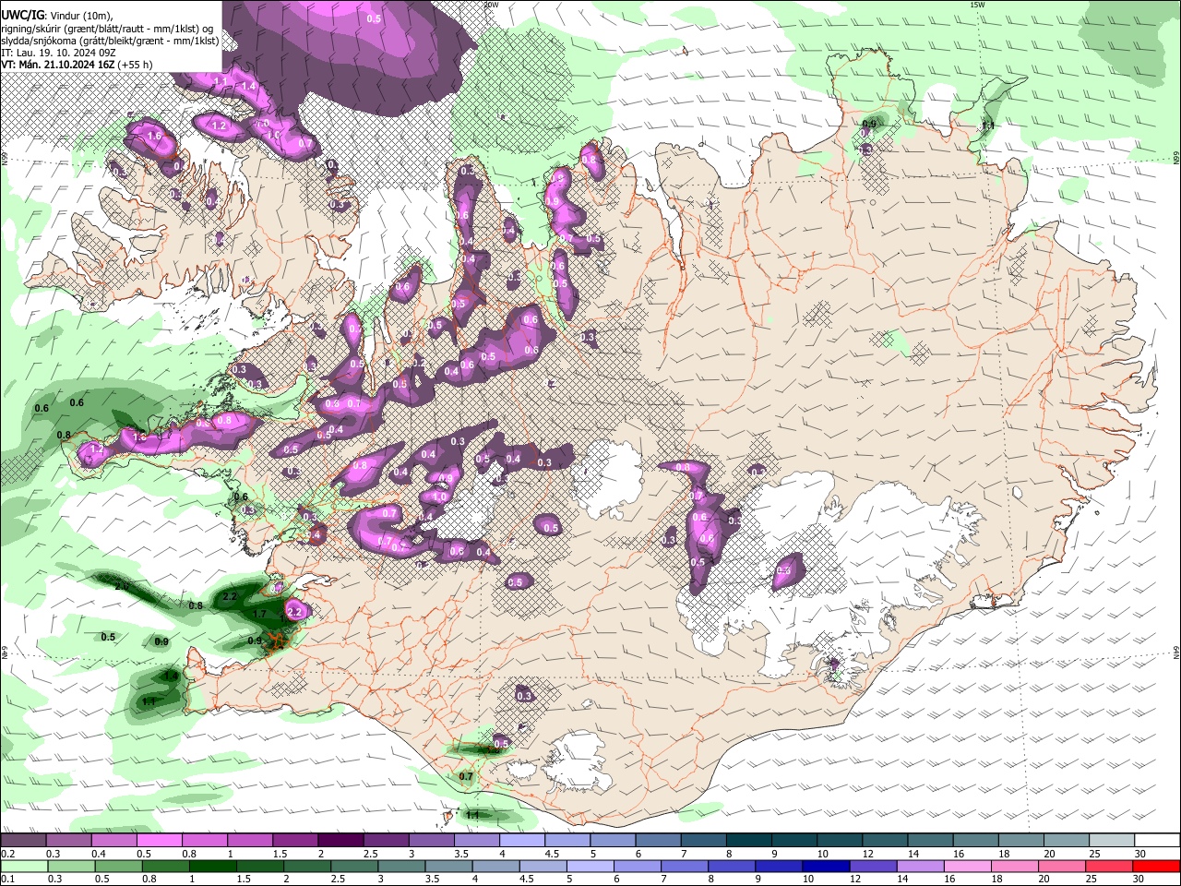The image size is (1181, 886).
Task: Click the 2.7 value in the green rain band
Action: (122, 586)
